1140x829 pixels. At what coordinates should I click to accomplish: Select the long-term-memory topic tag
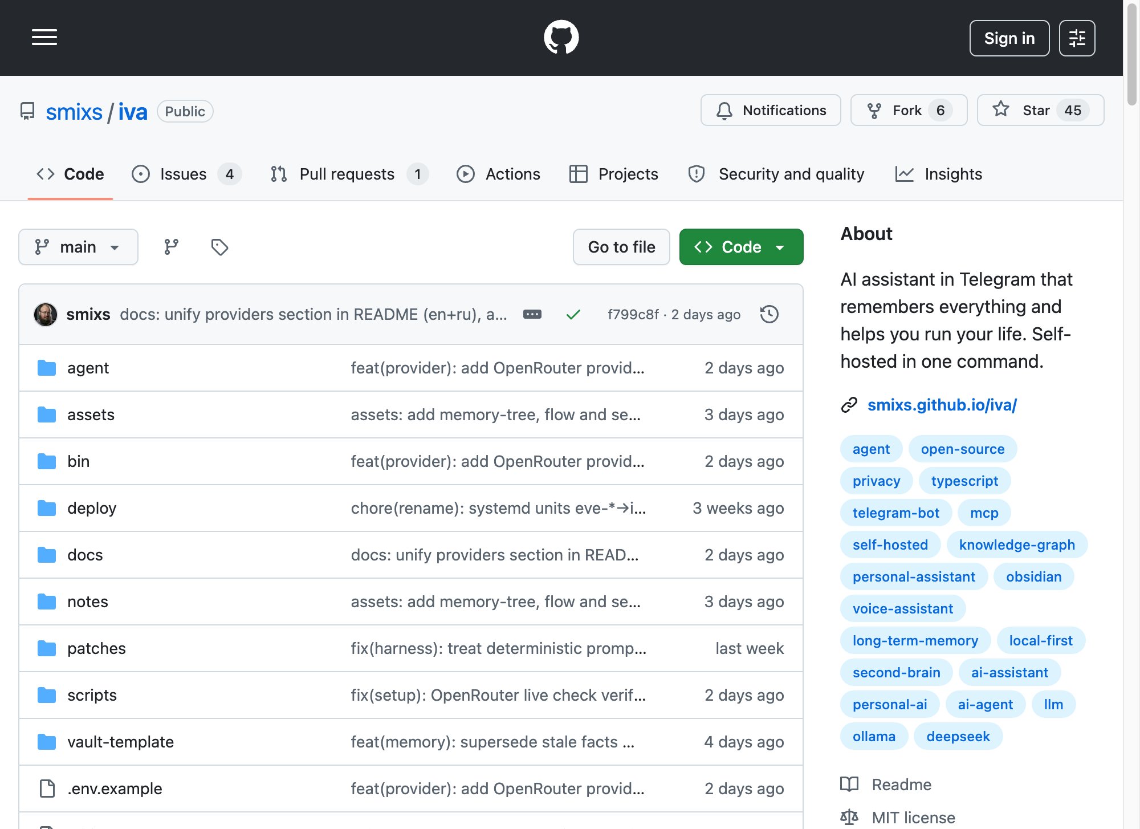pyautogui.click(x=915, y=640)
